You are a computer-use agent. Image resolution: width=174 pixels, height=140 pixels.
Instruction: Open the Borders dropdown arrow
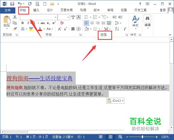coord(100,29)
